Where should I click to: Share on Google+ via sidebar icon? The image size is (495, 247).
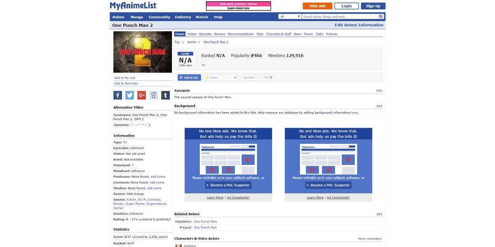141,95
